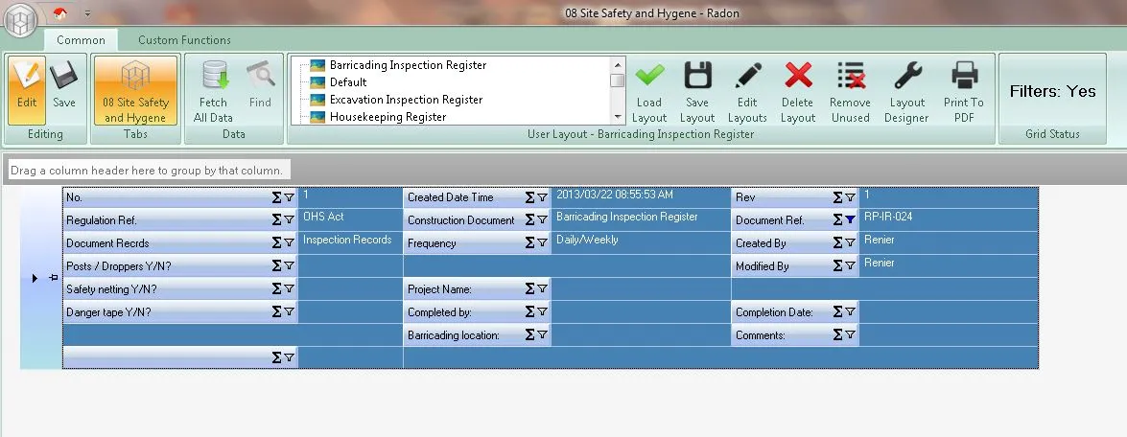
Task: Click Print To PDF printer icon
Action: pyautogui.click(x=964, y=75)
